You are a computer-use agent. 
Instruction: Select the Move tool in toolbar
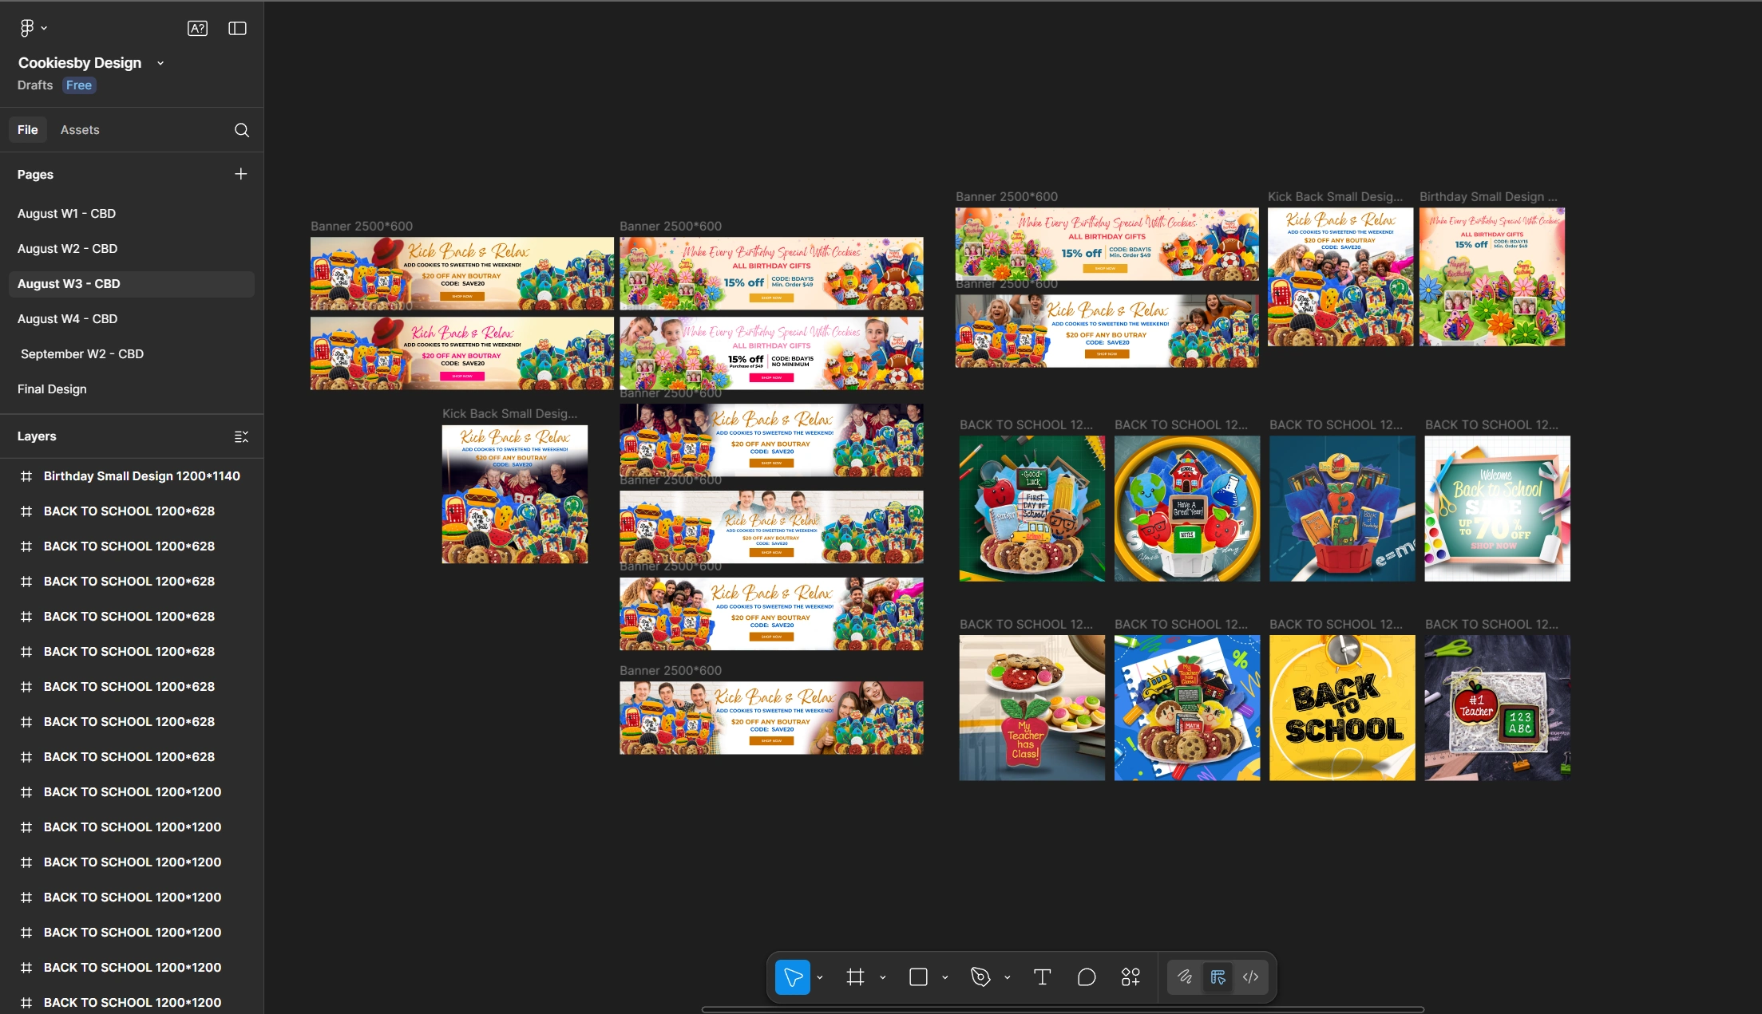point(792,977)
